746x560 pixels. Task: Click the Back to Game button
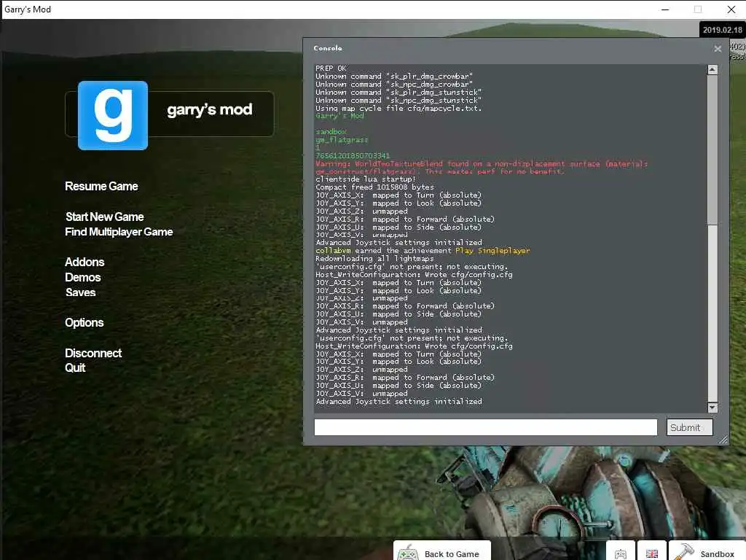442,551
